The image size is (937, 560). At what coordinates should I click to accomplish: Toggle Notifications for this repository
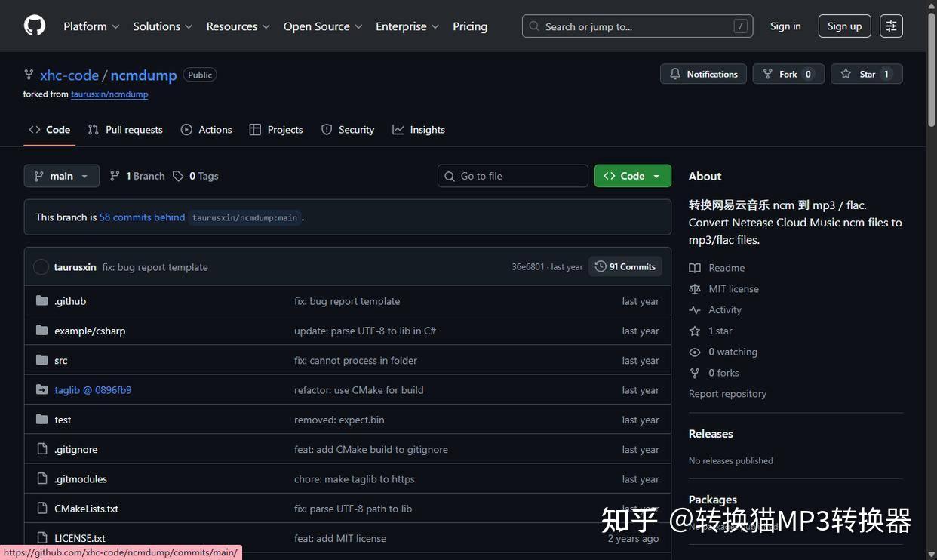[702, 73]
